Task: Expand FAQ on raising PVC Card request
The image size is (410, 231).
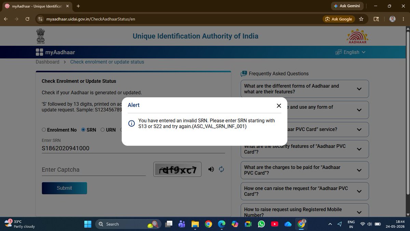Action: pyautogui.click(x=305, y=191)
